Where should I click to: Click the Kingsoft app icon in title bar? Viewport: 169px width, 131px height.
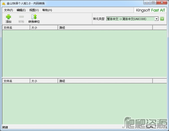4,4
